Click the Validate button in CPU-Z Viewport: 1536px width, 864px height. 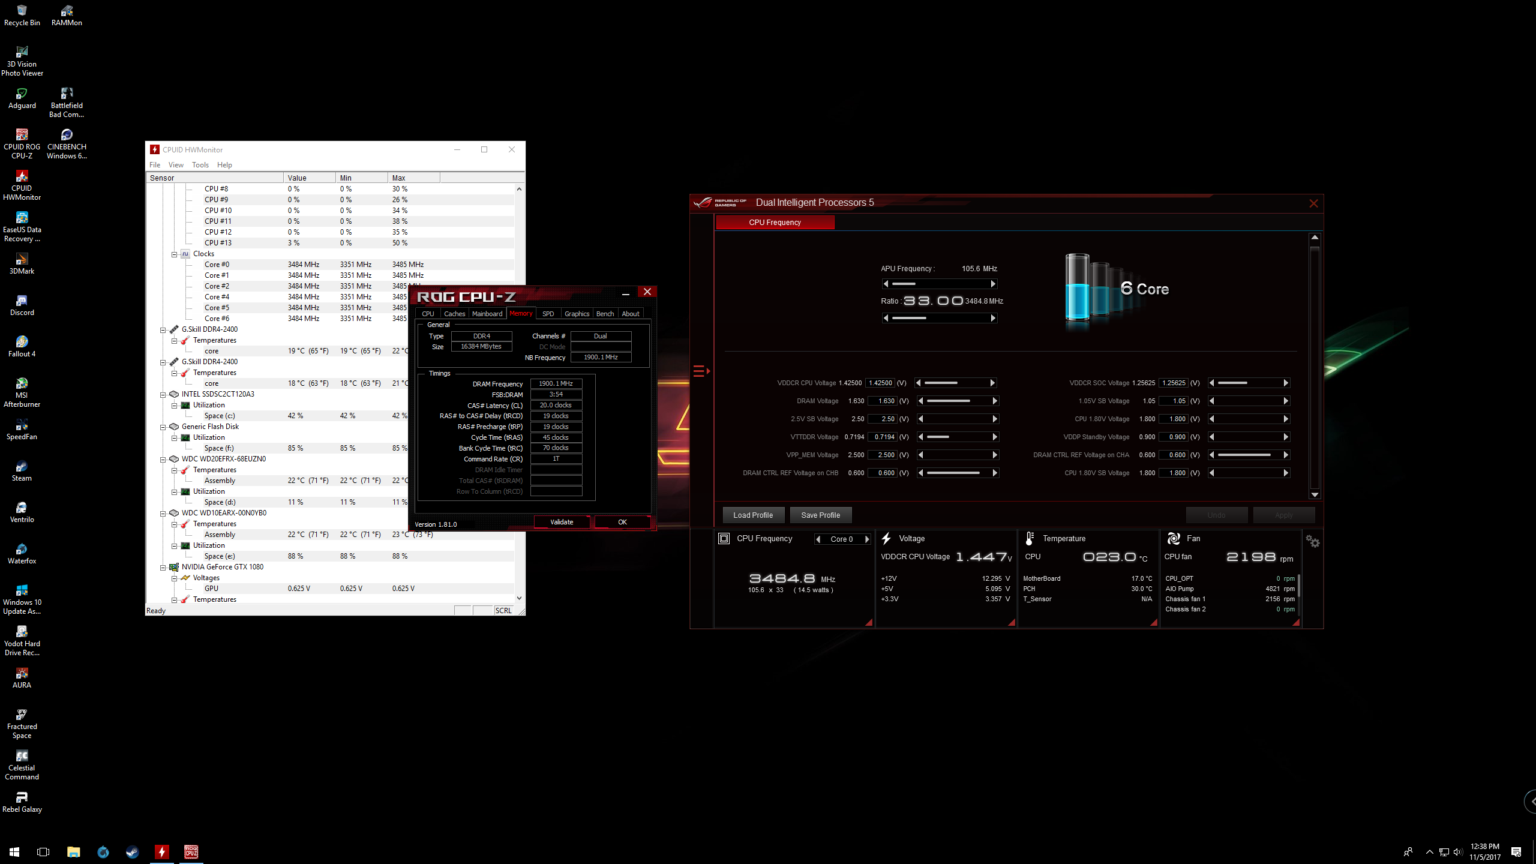click(562, 522)
